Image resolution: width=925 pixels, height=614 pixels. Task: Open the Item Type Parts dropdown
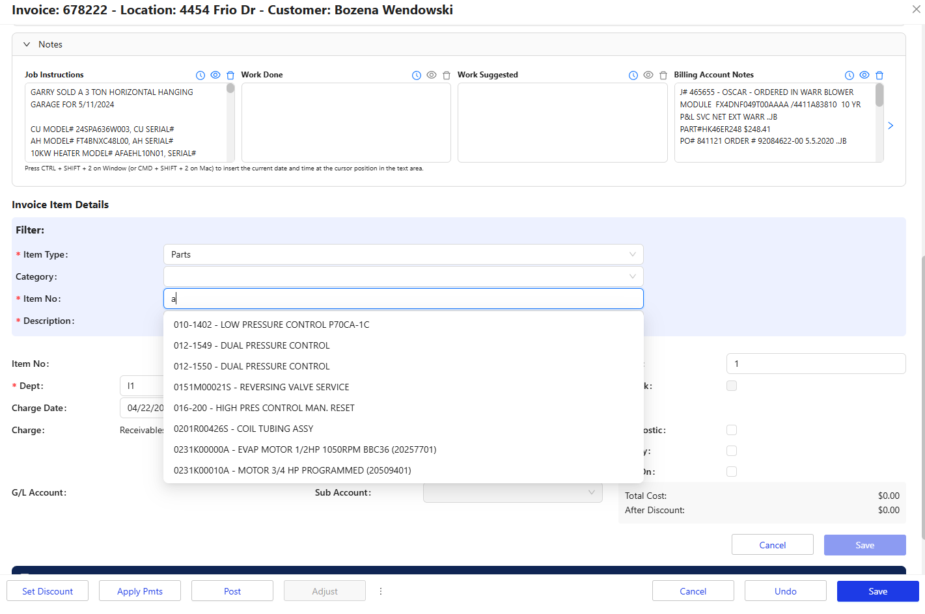click(404, 254)
